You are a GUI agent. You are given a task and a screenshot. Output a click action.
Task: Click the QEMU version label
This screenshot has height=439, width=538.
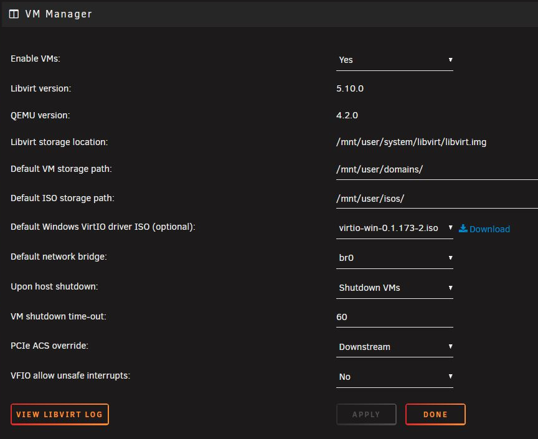tap(40, 115)
